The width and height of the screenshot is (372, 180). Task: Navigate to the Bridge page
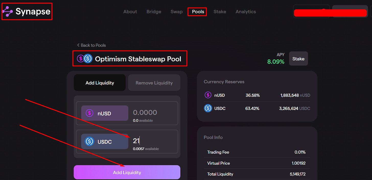pos(154,12)
